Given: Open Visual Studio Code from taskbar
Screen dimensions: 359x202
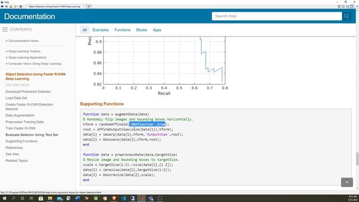Looking at the screenshot, I should pos(123,198).
